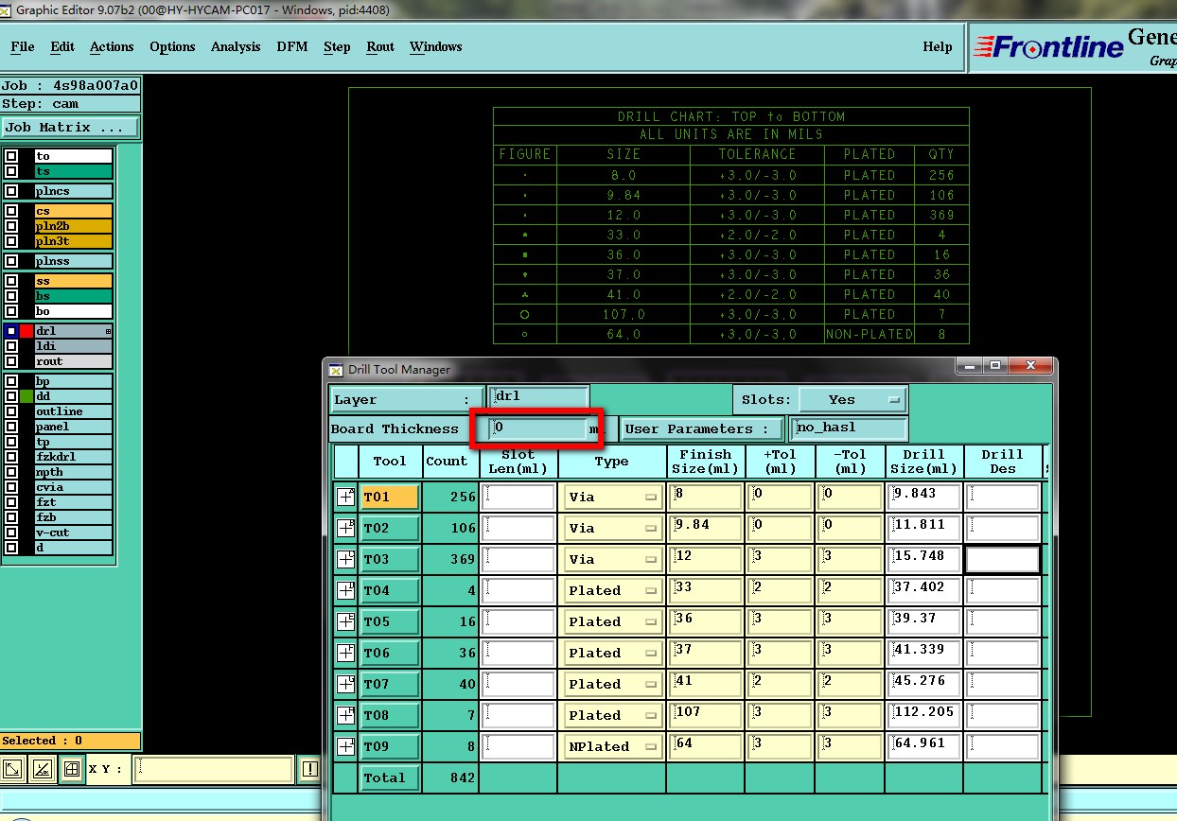Toggle the checkbox for layer rout
The width and height of the screenshot is (1177, 821).
pos(11,361)
